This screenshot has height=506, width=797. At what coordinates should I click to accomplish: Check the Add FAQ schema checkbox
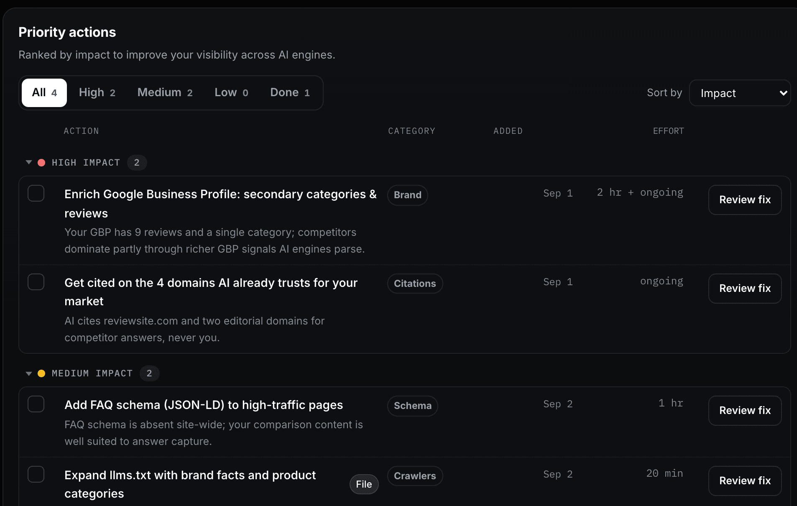tap(36, 404)
